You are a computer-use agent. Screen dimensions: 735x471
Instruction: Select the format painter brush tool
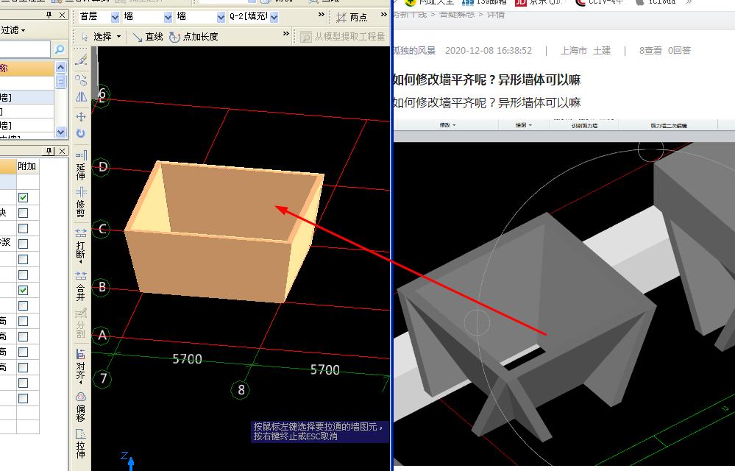[x=81, y=60]
